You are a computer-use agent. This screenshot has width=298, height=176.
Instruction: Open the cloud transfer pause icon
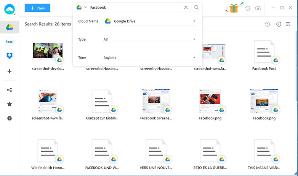[x=258, y=8]
